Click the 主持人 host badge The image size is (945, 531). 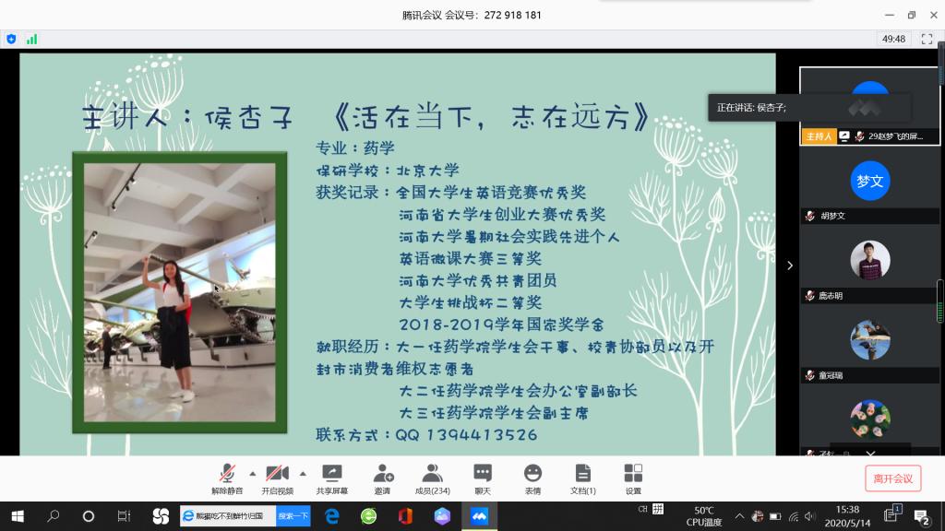[819, 136]
